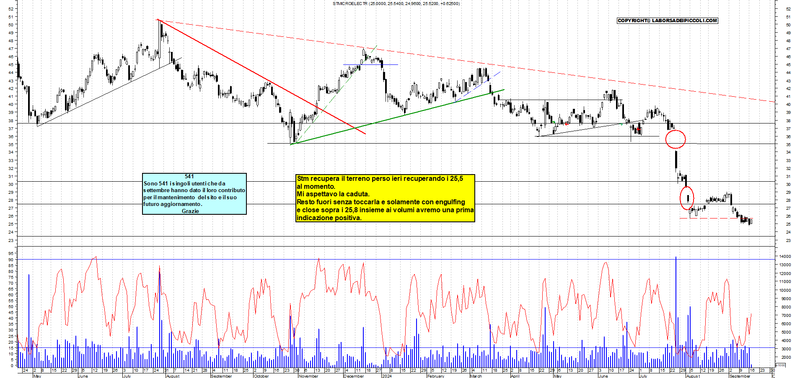Click the text 'al momento.' in the yellow note
This screenshot has height=378, width=792.
[316, 187]
